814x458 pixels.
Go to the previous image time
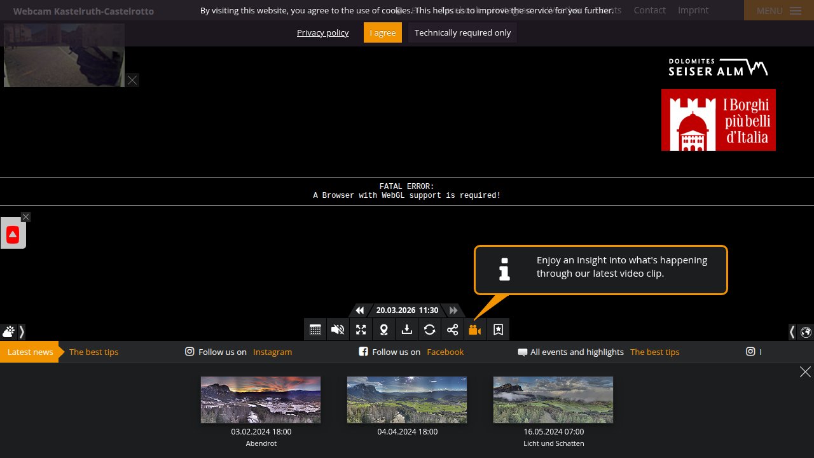(x=360, y=310)
